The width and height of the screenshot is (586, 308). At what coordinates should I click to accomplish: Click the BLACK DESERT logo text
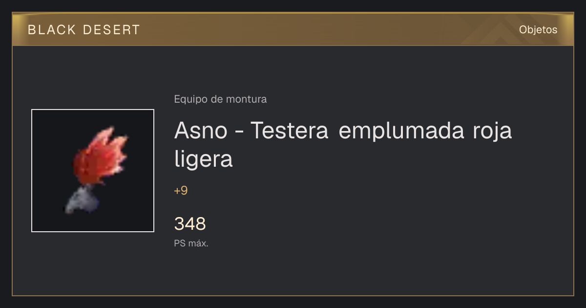coord(84,30)
